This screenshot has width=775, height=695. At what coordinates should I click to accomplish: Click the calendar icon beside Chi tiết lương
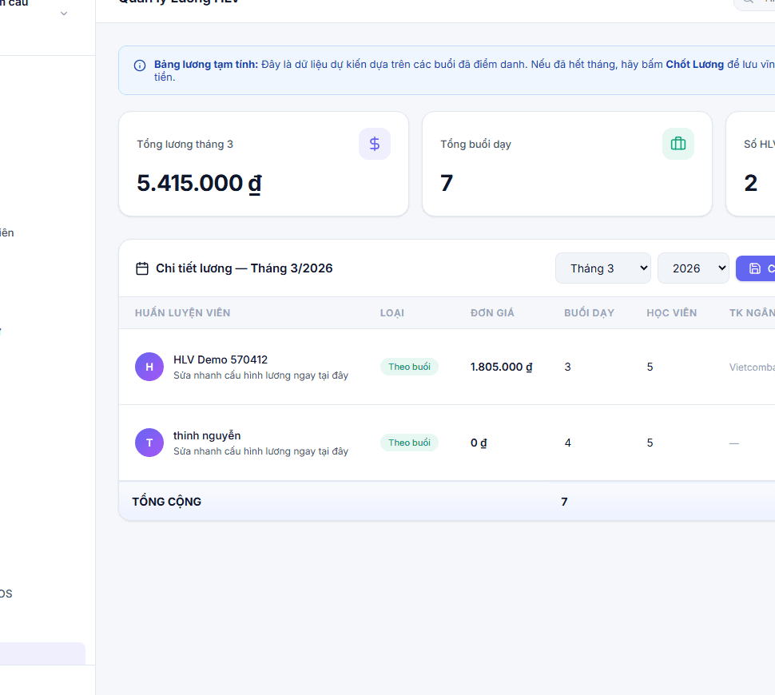[x=142, y=268]
